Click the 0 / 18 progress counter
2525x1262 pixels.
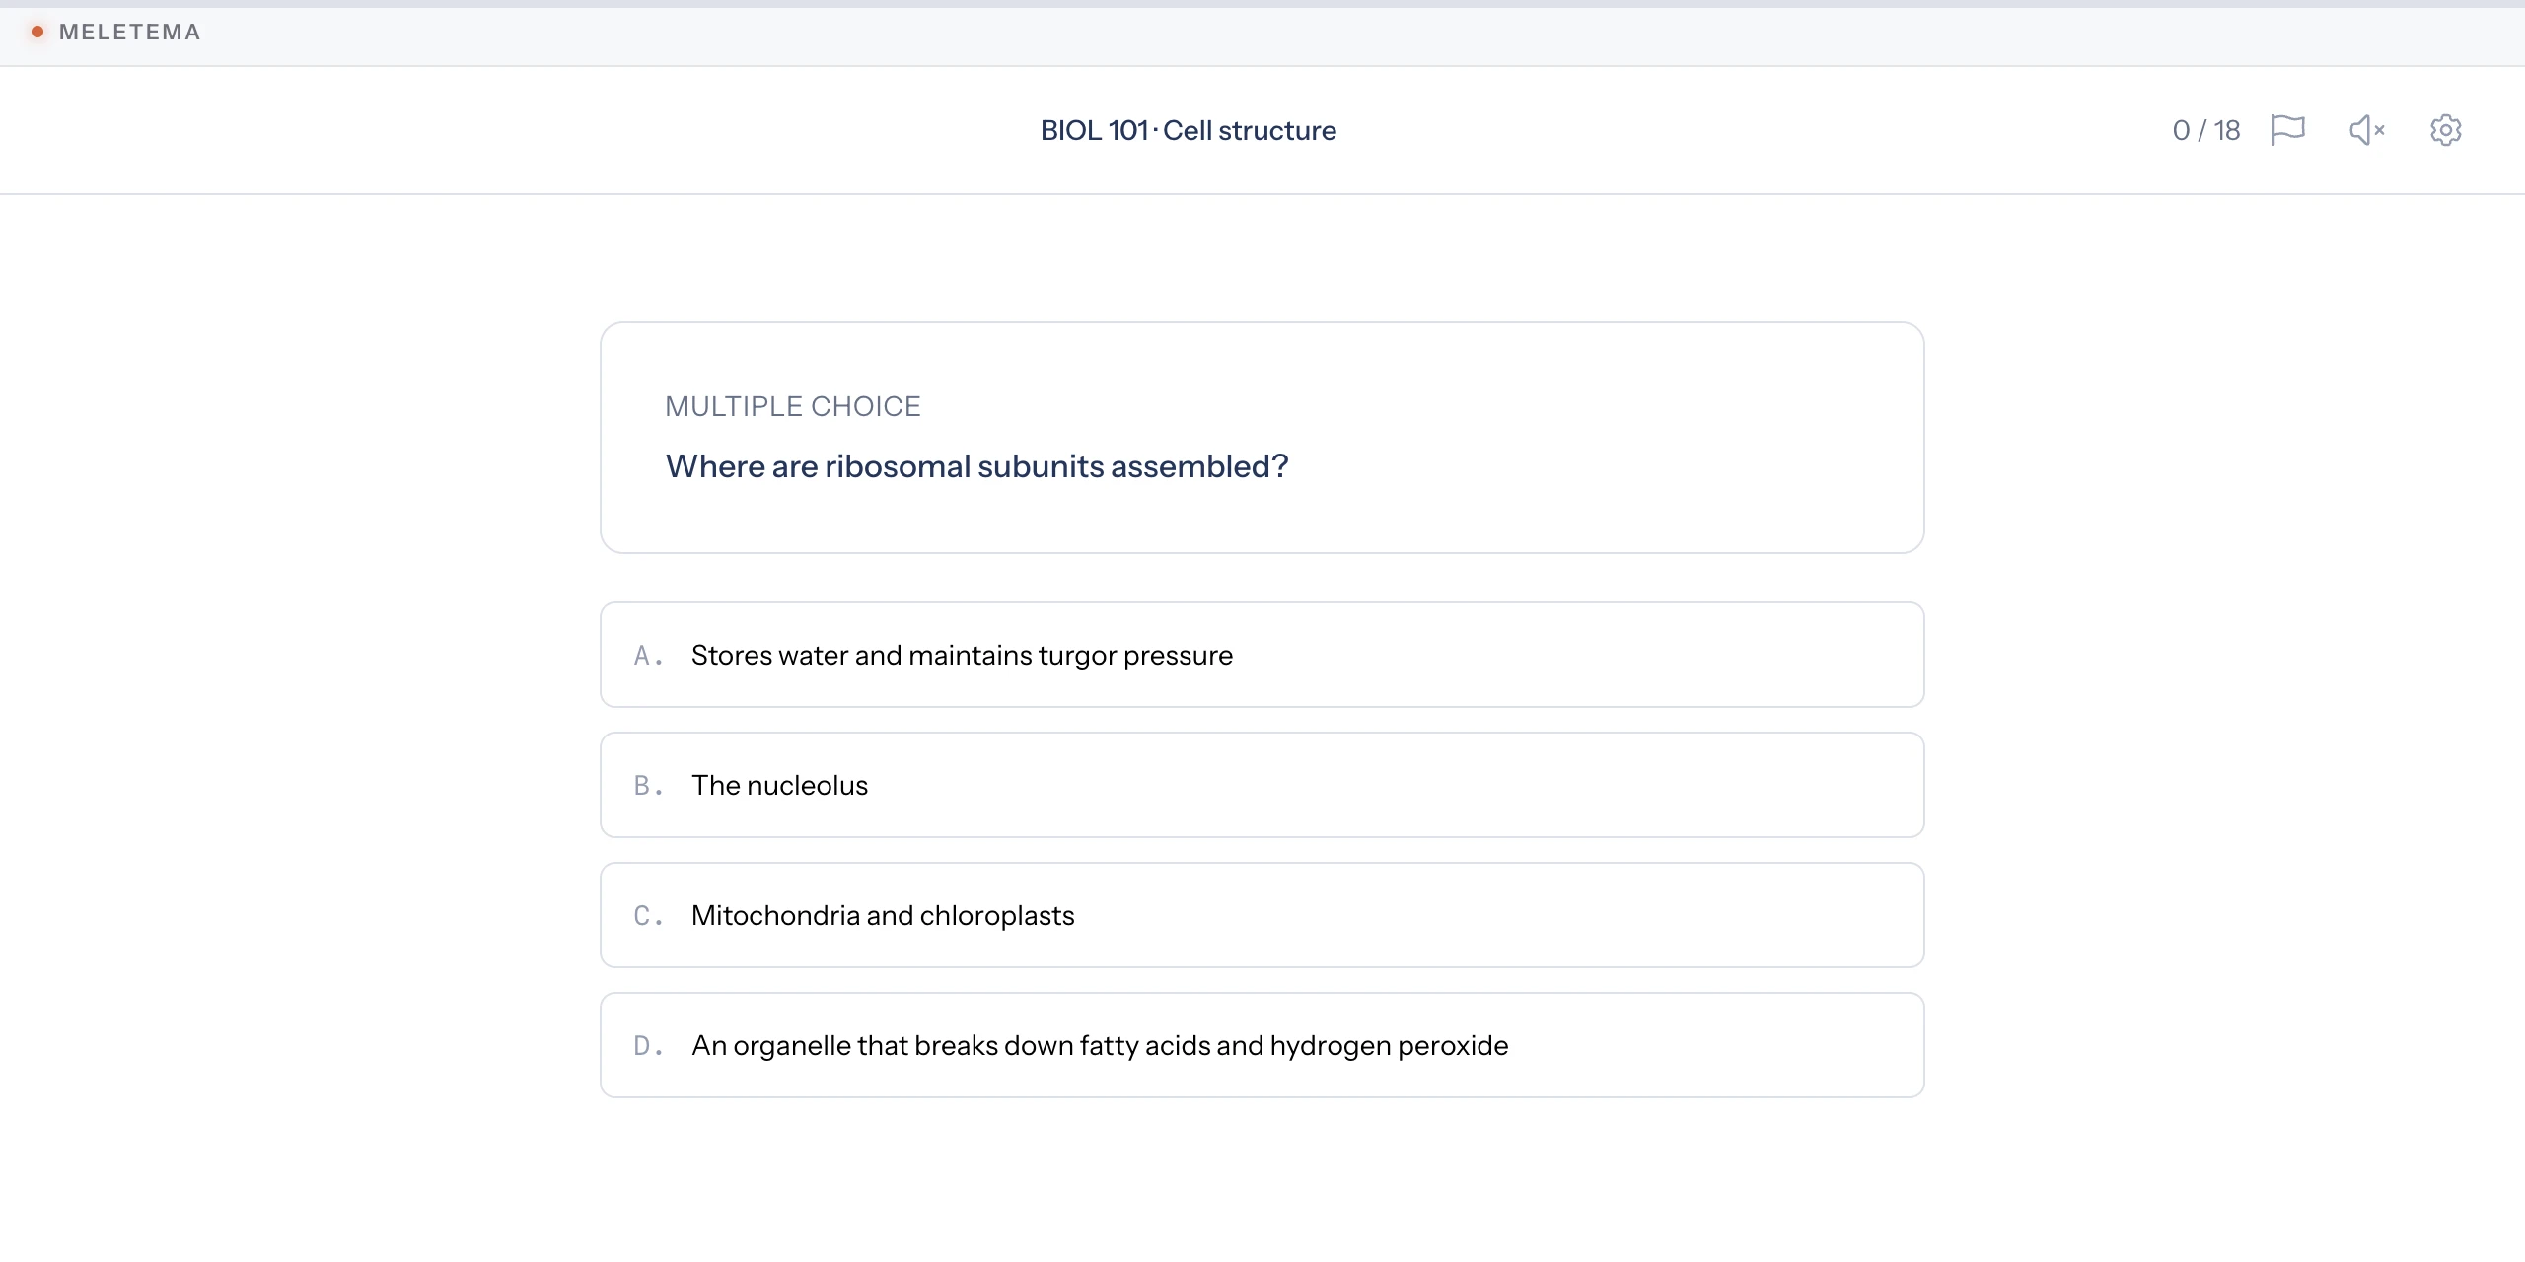tap(2205, 130)
